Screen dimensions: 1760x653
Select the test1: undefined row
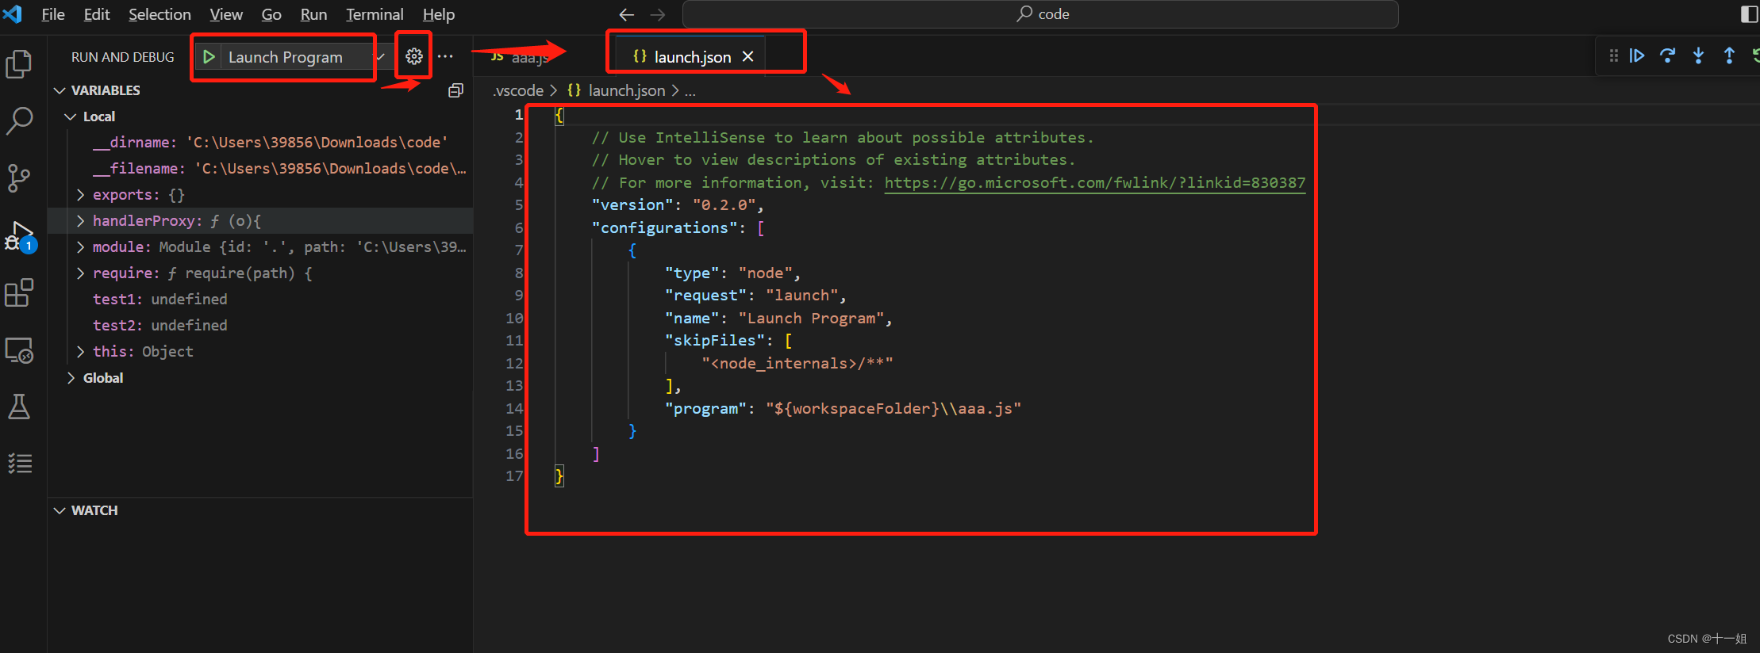pos(260,300)
